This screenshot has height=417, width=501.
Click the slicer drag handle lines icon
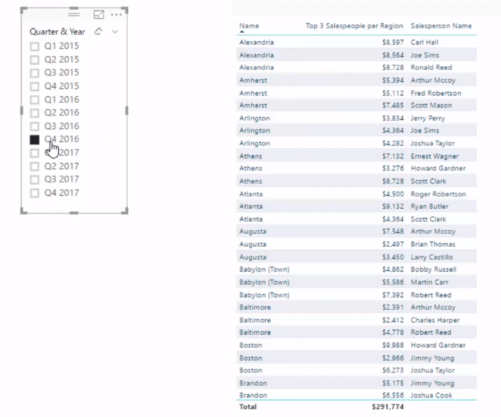[74, 14]
